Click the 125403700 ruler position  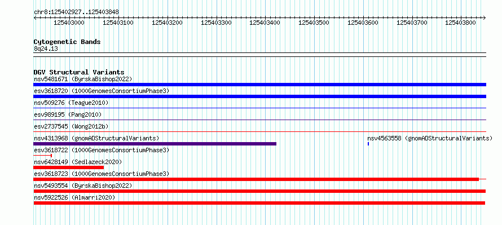412,23
